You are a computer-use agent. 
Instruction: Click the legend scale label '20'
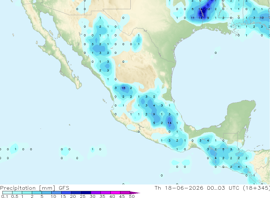pos(73,196)
